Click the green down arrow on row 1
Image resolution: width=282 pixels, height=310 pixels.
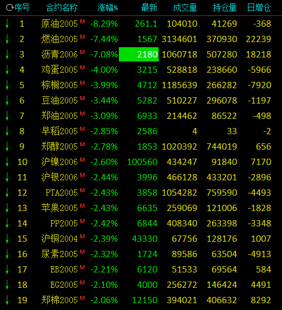tap(7, 24)
